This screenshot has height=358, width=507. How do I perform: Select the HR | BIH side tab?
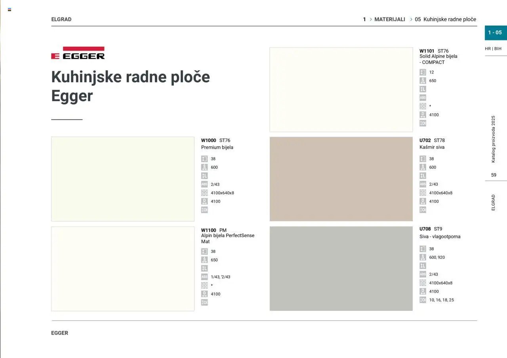[493, 49]
